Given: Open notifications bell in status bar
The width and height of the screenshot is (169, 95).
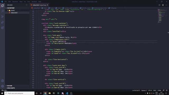Looking at the screenshot, I should (167, 90).
